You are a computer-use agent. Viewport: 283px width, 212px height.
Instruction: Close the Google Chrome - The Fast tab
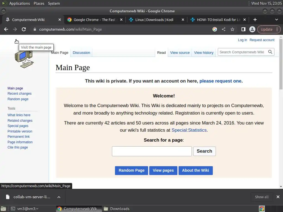click(x=121, y=20)
